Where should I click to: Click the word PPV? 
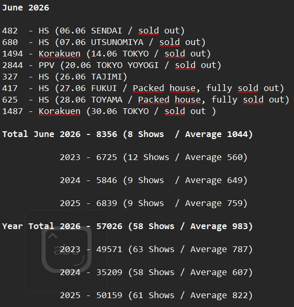[47, 65]
